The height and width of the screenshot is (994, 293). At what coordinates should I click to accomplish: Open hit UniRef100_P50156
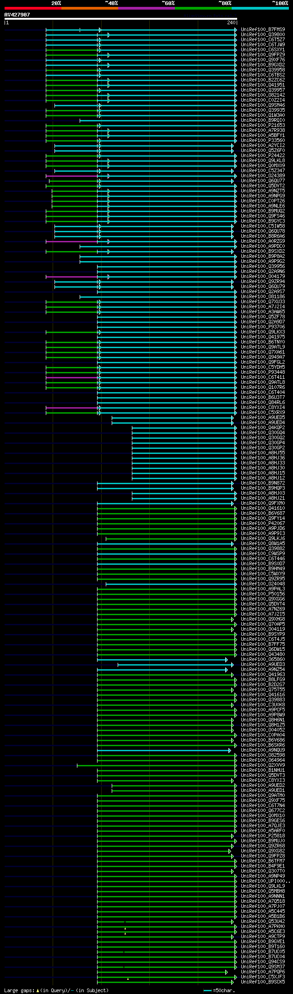263,594
